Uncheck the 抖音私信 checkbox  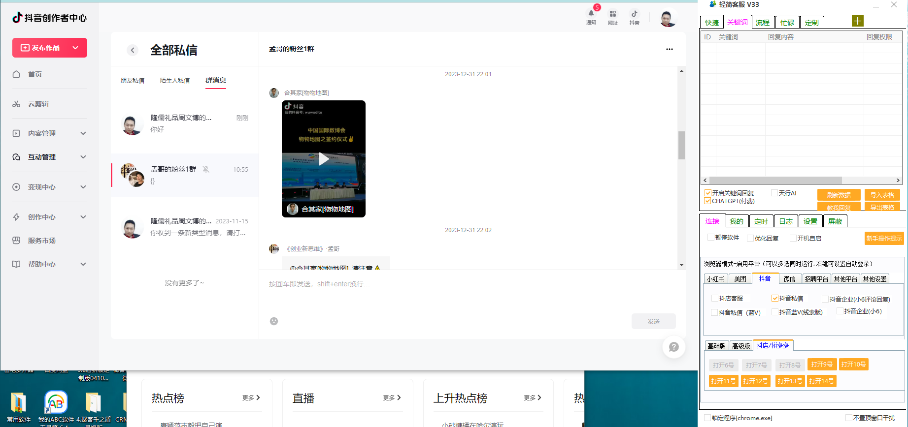(x=775, y=298)
